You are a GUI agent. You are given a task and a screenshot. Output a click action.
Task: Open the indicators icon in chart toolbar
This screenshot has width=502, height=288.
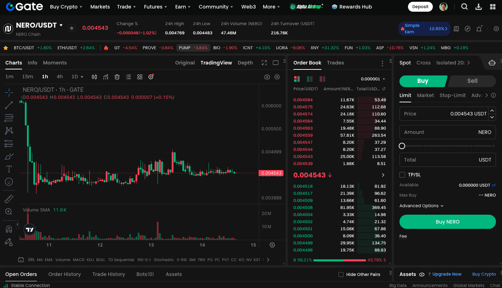coord(106,77)
